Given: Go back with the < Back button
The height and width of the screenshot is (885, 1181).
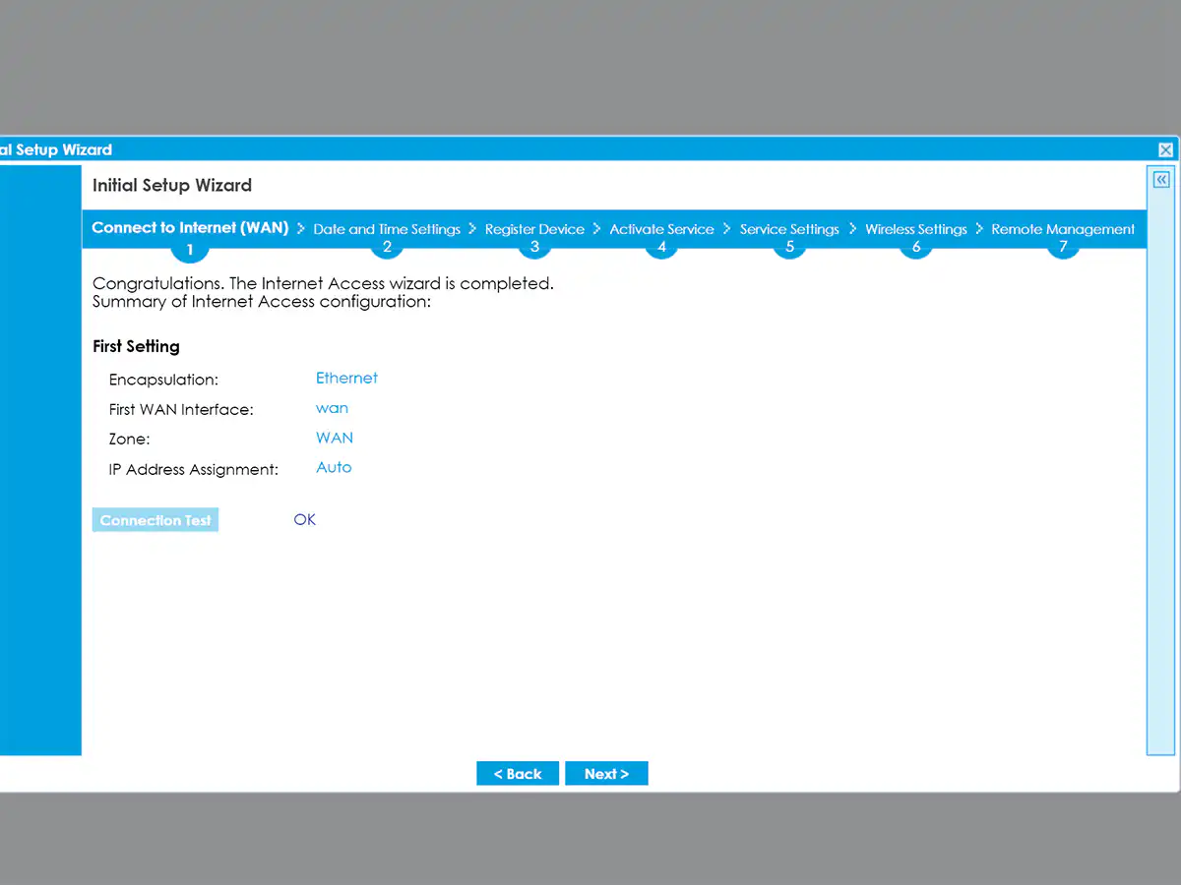Looking at the screenshot, I should (518, 774).
